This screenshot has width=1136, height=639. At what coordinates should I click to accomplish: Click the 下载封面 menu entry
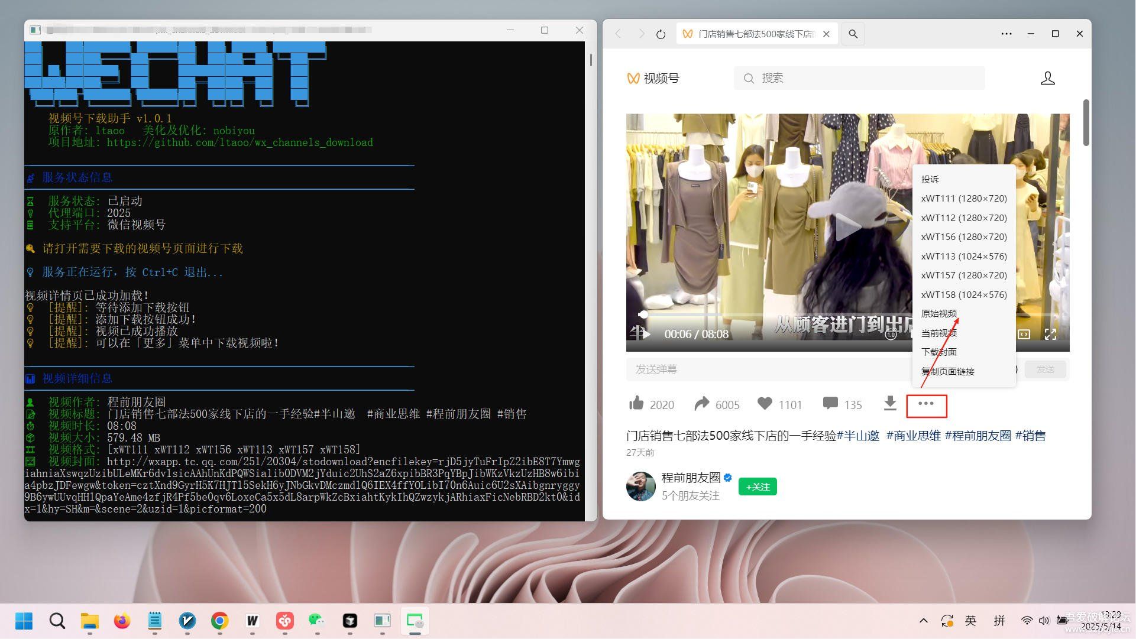click(938, 352)
